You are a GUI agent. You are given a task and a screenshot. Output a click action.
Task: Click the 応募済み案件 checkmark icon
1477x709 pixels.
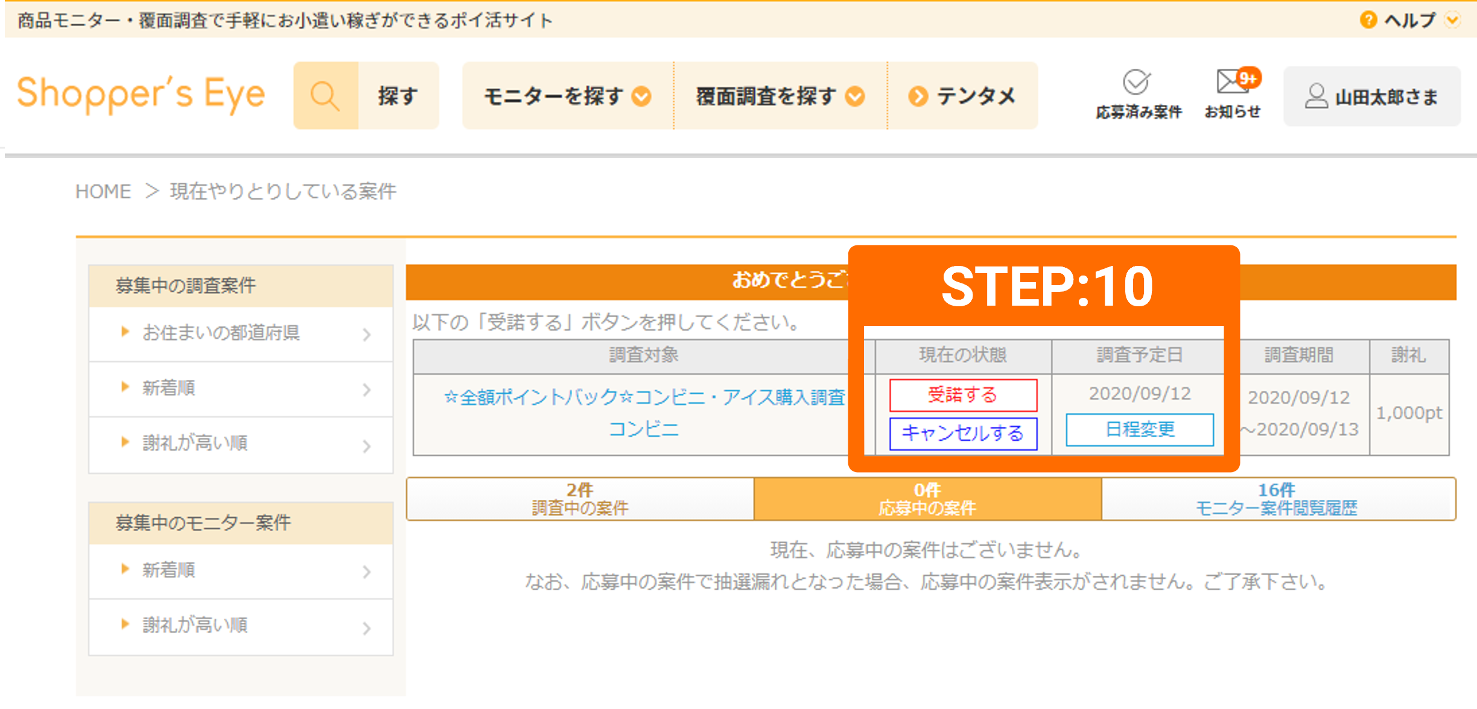pos(1137,82)
